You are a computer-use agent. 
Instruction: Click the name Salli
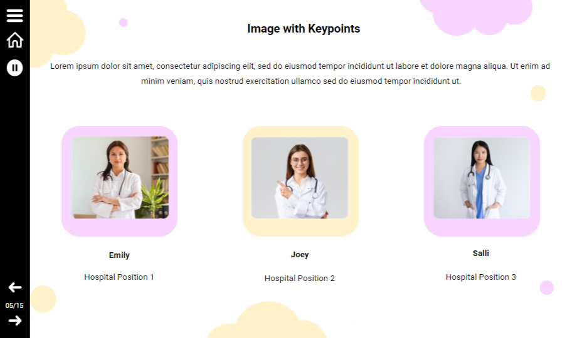point(481,253)
